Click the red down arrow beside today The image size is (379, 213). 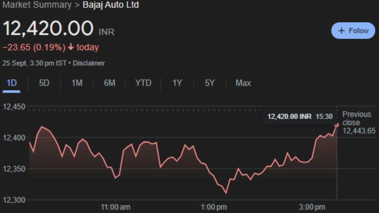point(71,47)
